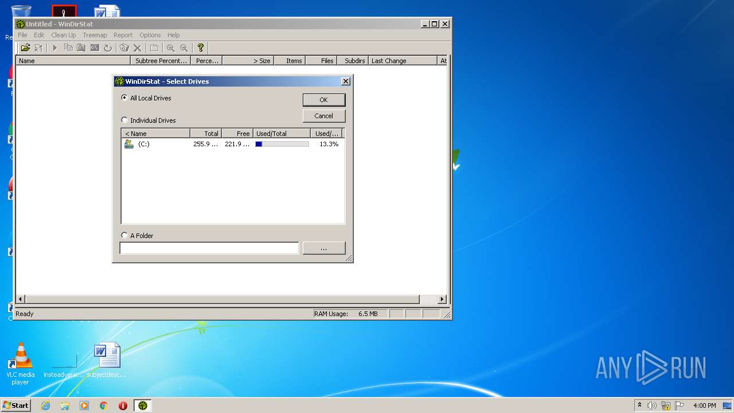The width and height of the screenshot is (734, 413).
Task: Click the Last Change column header
Action: 403,61
